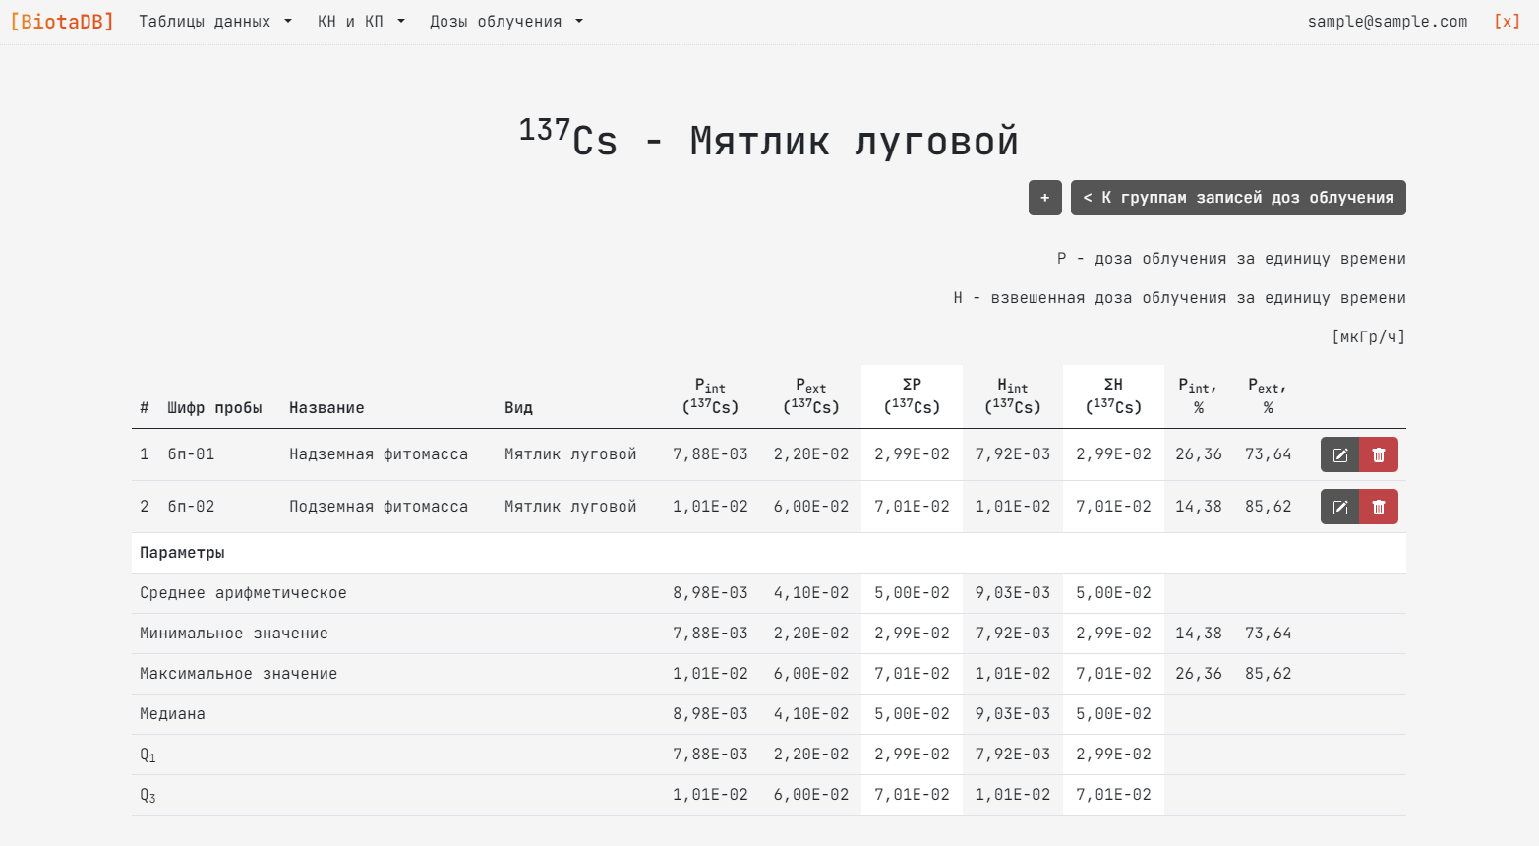The width and height of the screenshot is (1539, 846).
Task: Log out using the [x] icon
Action: (1507, 22)
